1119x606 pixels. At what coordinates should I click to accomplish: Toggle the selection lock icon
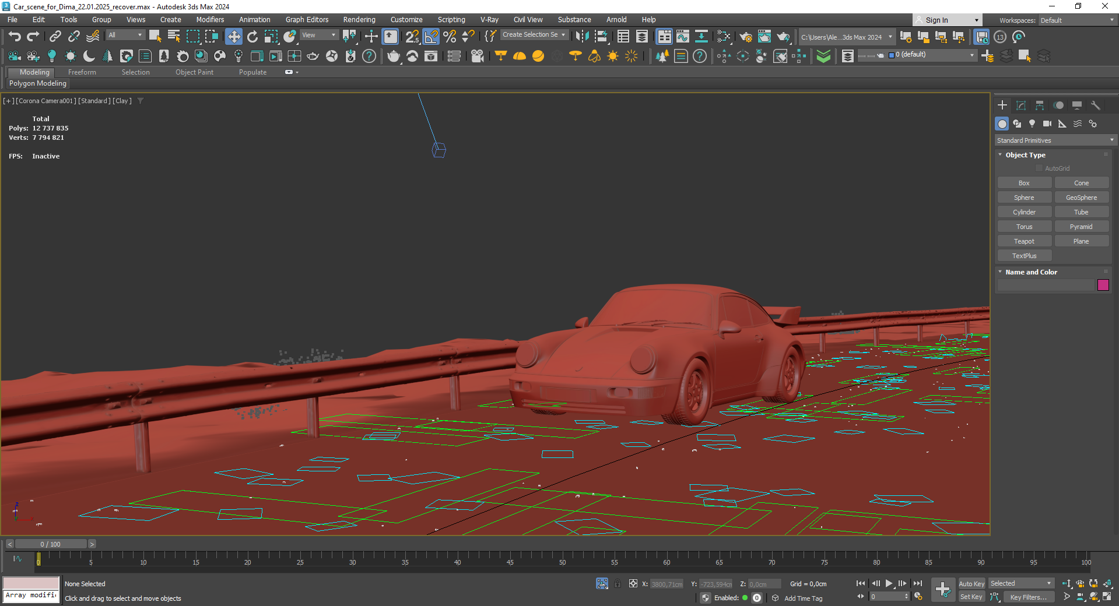point(618,584)
